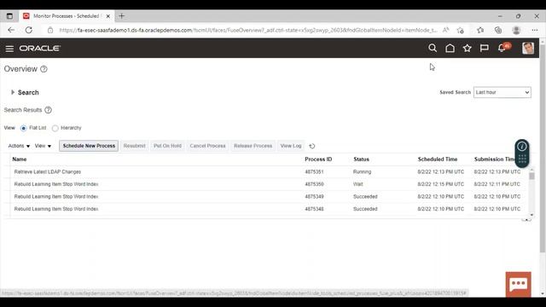
Task: Go back in the browser
Action: 11,30
